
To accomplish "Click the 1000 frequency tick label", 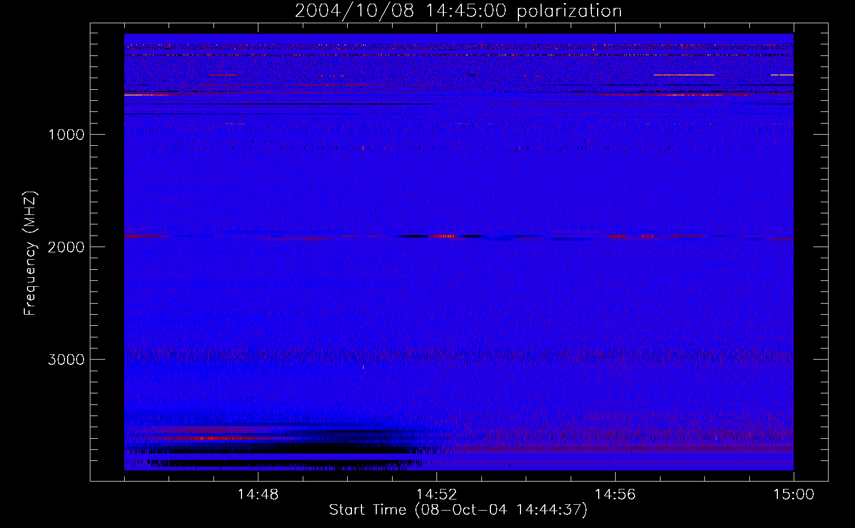I will [x=66, y=135].
